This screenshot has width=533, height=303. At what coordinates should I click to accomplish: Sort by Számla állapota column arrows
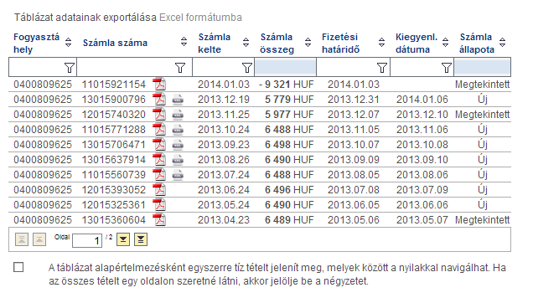coord(502,43)
